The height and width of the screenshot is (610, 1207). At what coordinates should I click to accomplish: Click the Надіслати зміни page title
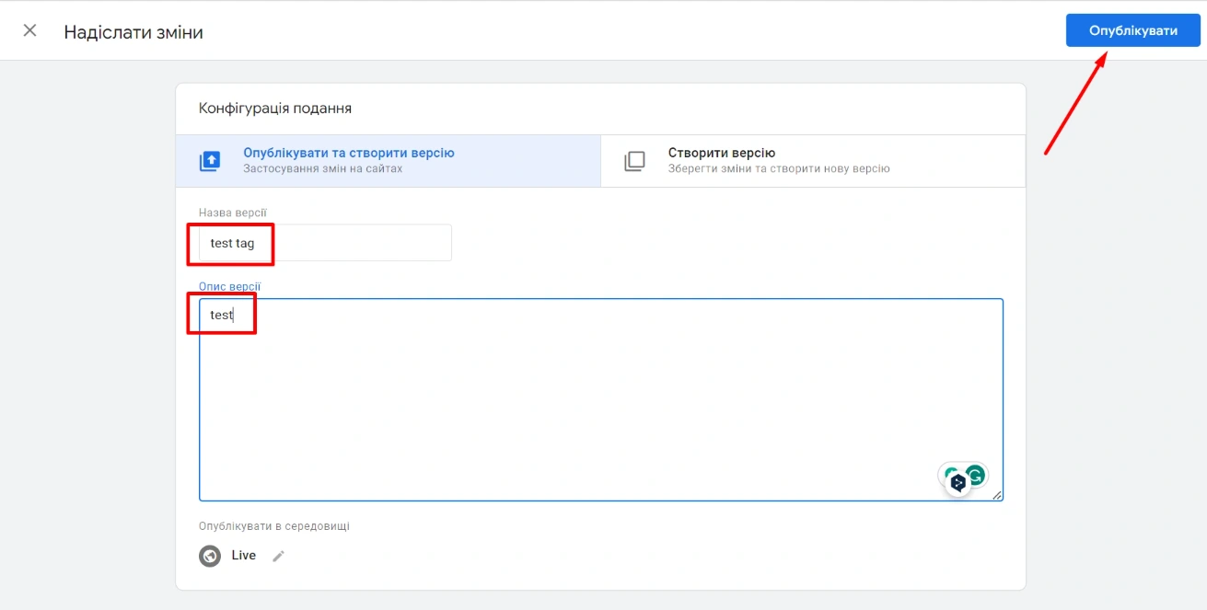pos(133,32)
